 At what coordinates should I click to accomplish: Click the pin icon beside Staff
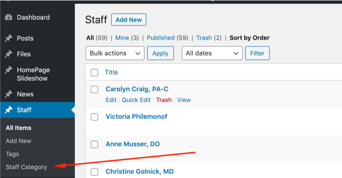point(8,110)
